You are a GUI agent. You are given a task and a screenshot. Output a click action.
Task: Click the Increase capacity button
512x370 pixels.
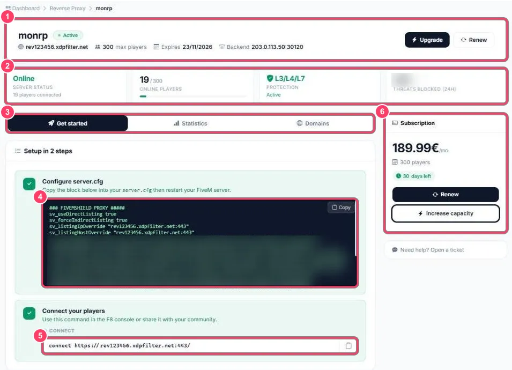point(446,213)
